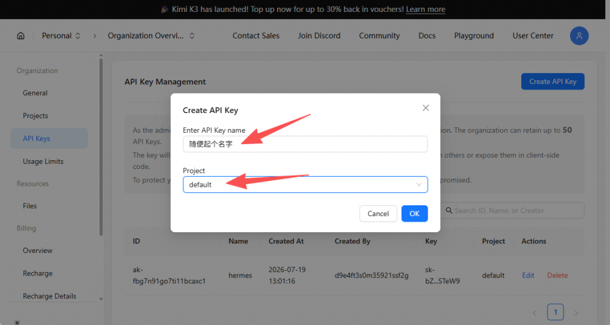
Task: Open the Project default dropdown
Action: (305, 185)
